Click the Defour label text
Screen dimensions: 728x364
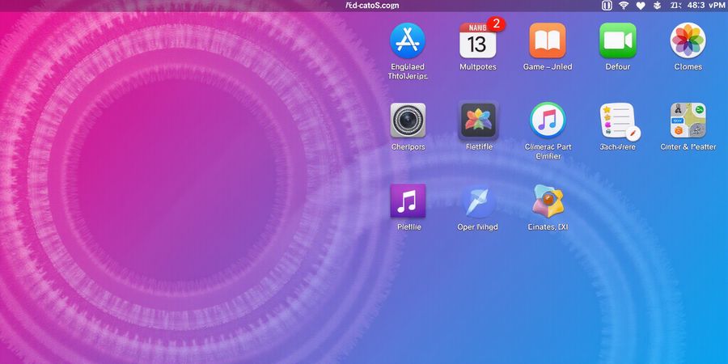617,67
